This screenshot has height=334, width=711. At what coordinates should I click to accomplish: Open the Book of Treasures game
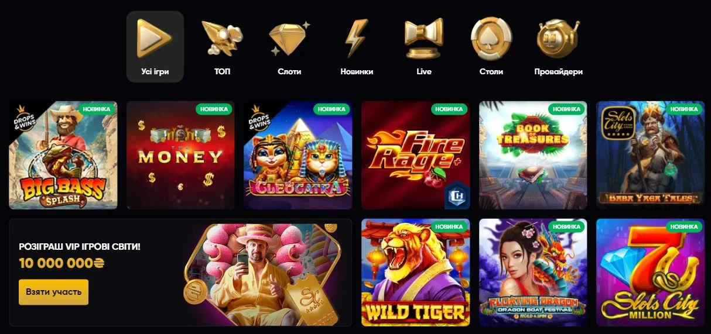coord(533,155)
